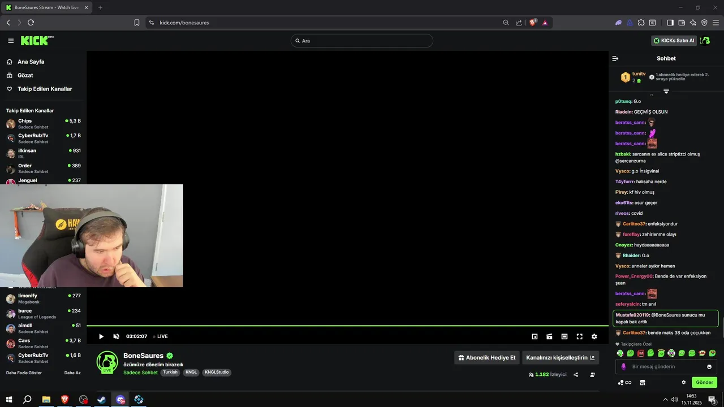Open Windows Start menu

coord(9,400)
